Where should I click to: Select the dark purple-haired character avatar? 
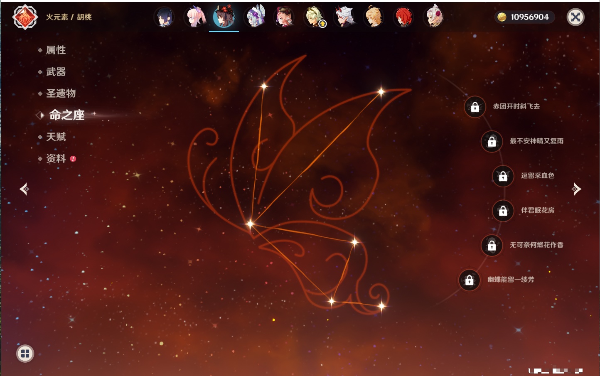coord(164,17)
